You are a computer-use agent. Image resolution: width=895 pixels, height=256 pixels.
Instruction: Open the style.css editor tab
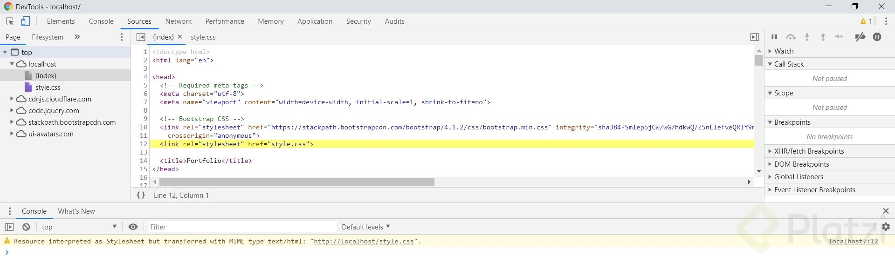click(203, 37)
